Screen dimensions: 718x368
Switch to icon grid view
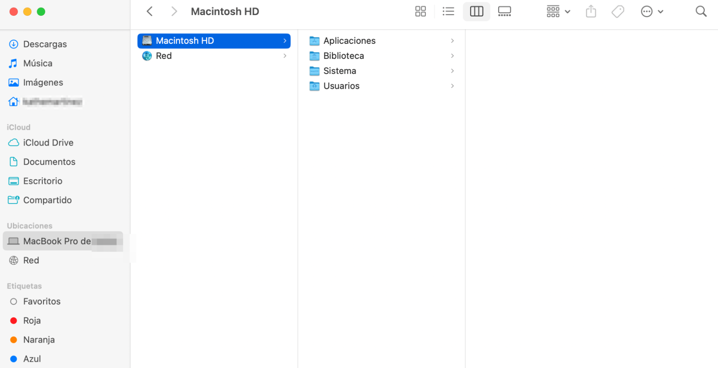click(420, 11)
